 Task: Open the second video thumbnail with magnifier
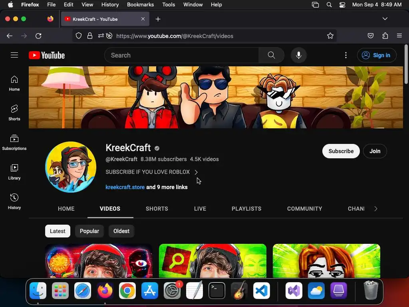pos(212,261)
